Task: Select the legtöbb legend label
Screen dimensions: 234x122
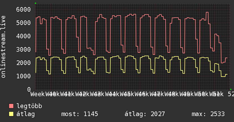Action: click(x=29, y=106)
